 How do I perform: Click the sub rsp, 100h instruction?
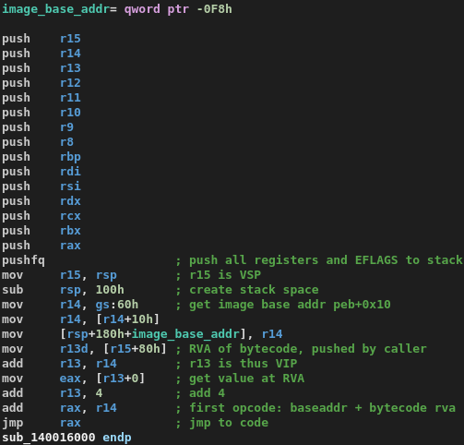pyautogui.click(x=63, y=290)
